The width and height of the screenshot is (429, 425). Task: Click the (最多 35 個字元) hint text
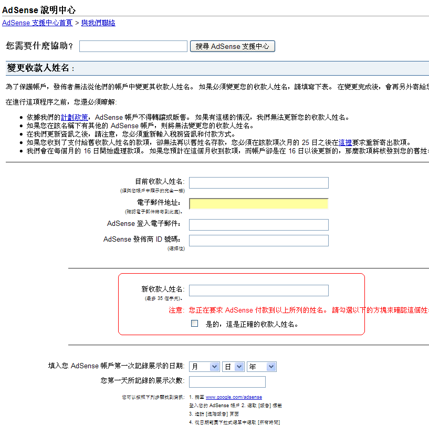163,298
